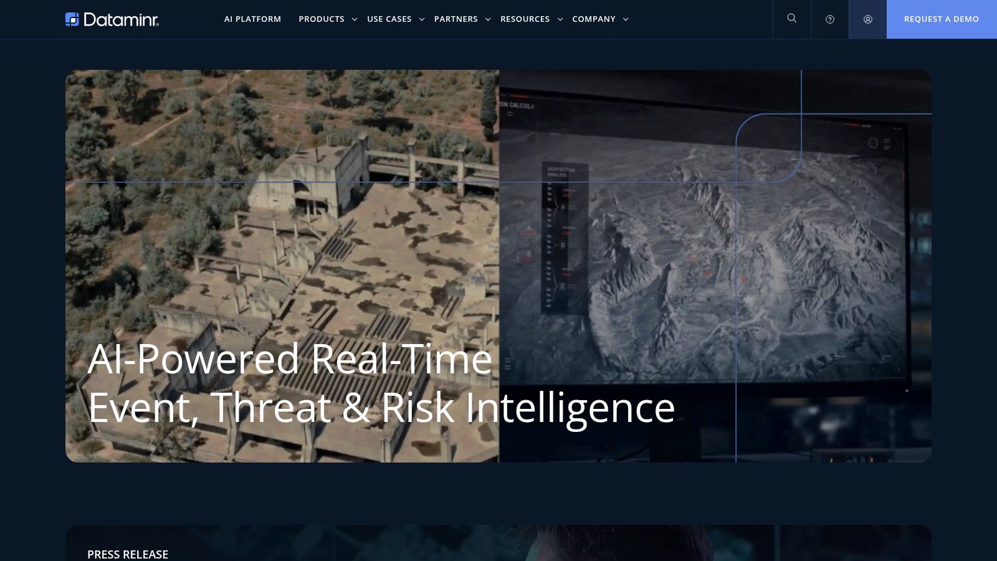The image size is (997, 561).
Task: Select the Company menu label
Action: 594,19
